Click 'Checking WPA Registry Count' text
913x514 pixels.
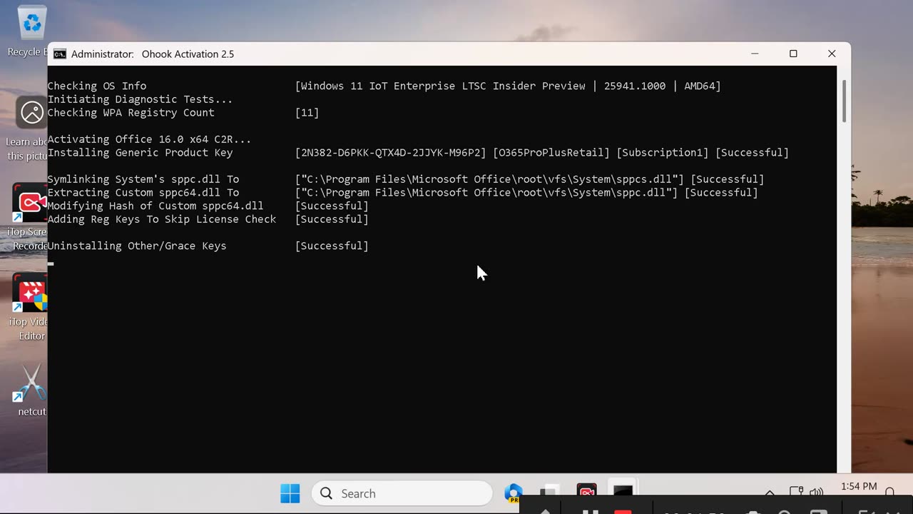[x=131, y=112]
